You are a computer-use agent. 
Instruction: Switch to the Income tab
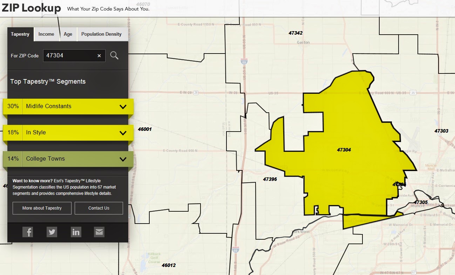pyautogui.click(x=47, y=34)
